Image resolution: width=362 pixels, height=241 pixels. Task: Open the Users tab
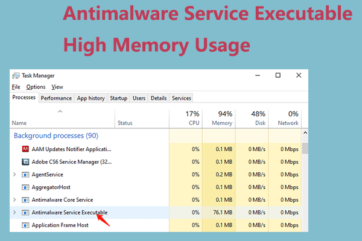point(139,98)
